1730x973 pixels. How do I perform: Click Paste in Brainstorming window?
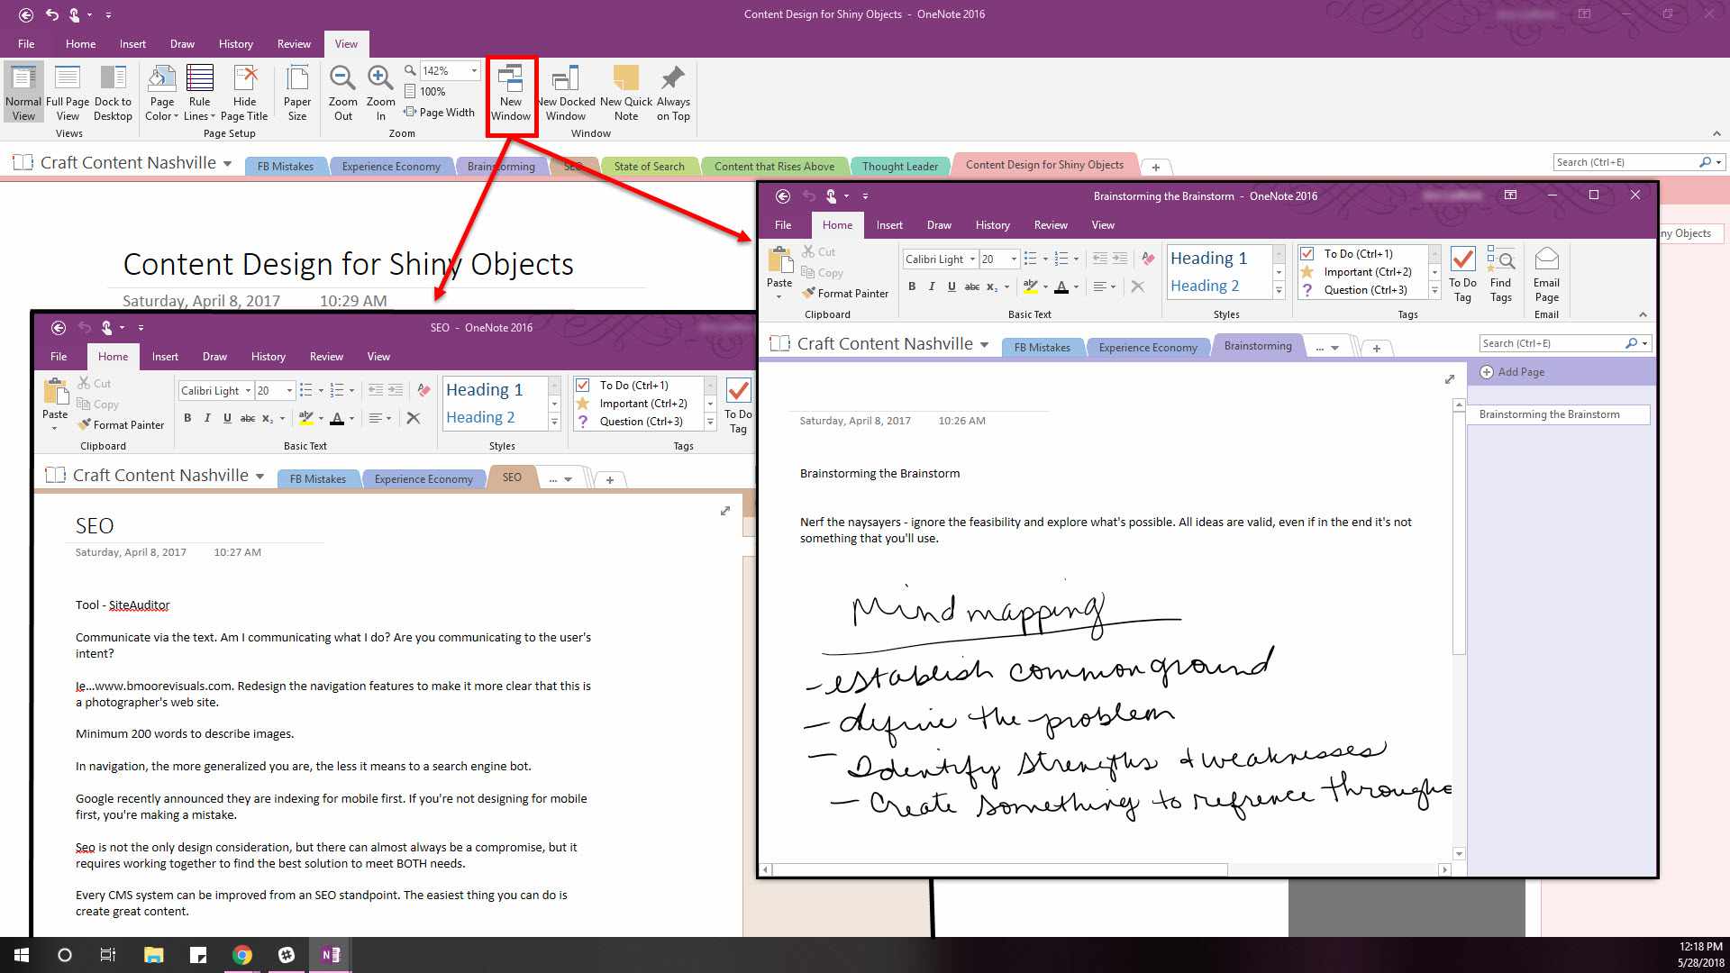point(779,272)
